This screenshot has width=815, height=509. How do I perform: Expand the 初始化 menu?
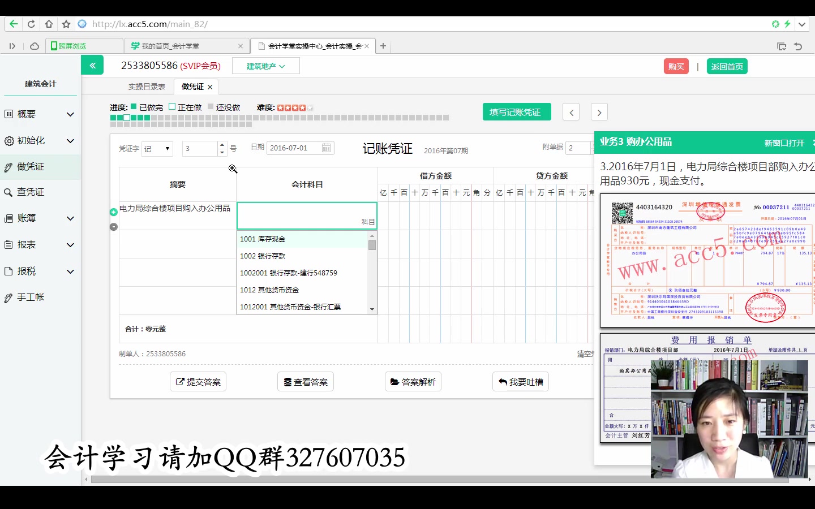coord(40,140)
